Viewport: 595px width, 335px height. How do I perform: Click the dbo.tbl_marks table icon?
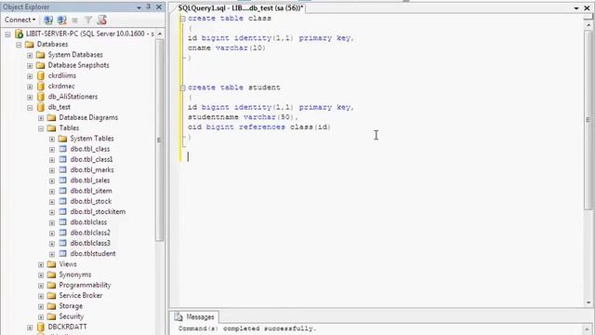pyautogui.click(x=62, y=169)
